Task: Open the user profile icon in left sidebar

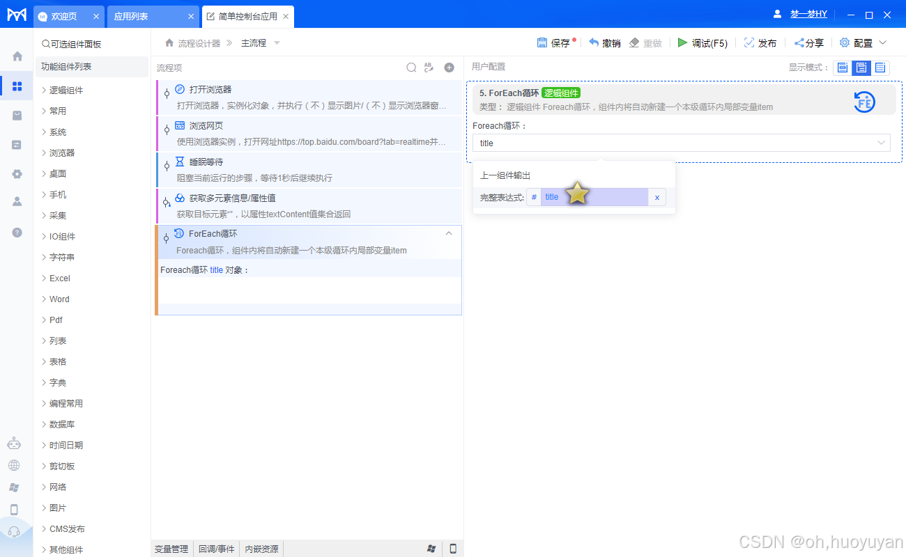Action: pyautogui.click(x=17, y=201)
